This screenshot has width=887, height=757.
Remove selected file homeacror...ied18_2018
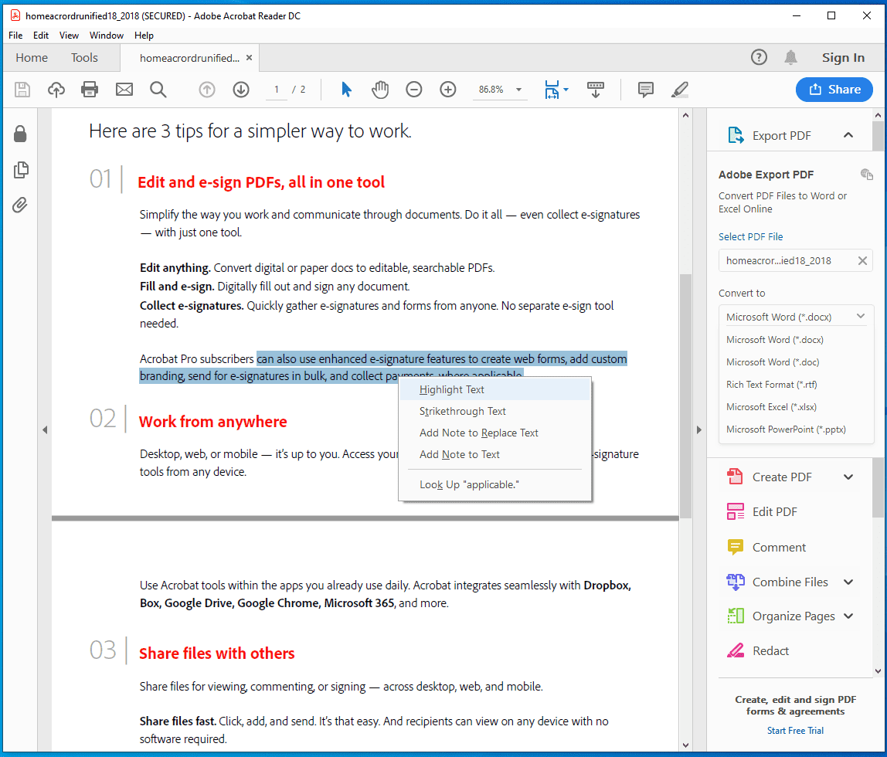(862, 260)
